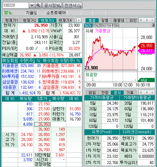Click the 시세 legend label
This screenshot has height=167, width=157.
(x=89, y=31)
